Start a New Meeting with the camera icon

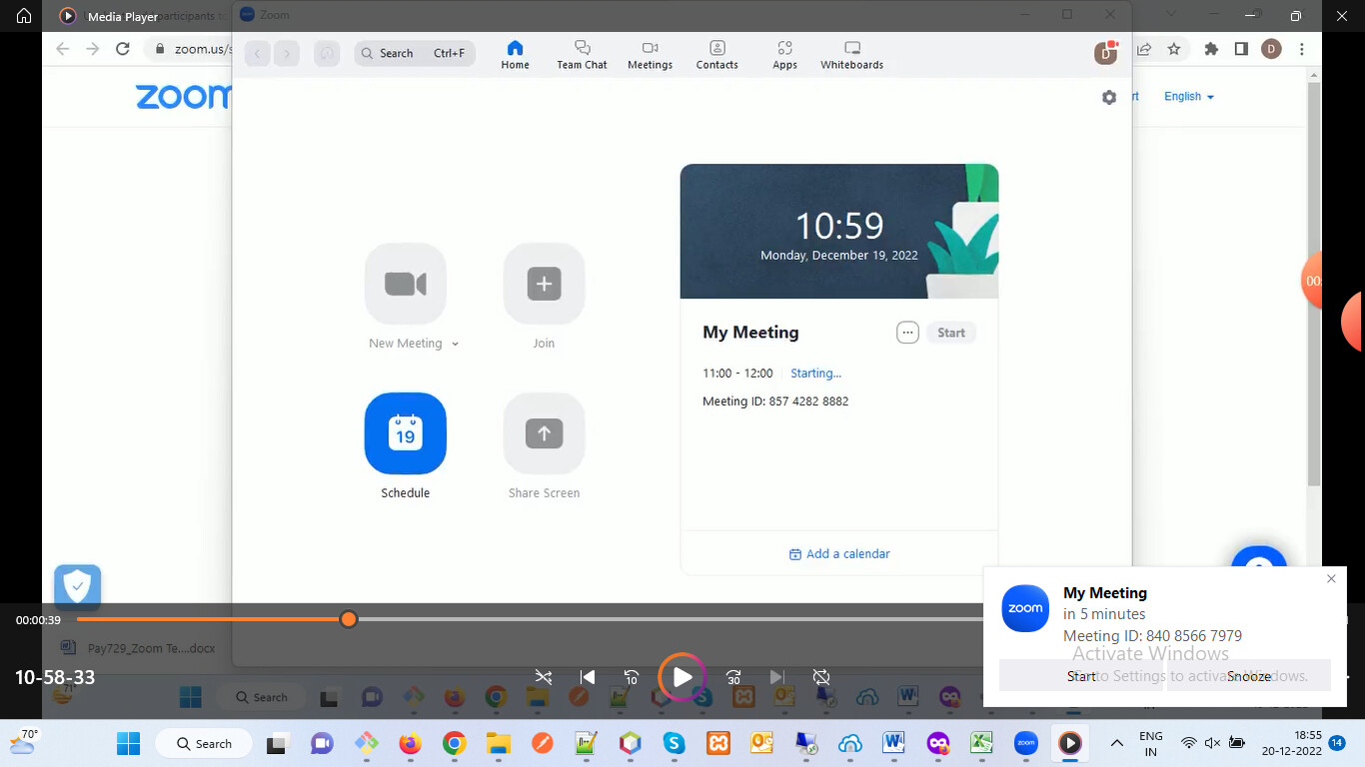pos(406,284)
